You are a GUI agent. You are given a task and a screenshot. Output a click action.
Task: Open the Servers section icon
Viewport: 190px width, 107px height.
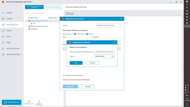click(x=3, y=19)
